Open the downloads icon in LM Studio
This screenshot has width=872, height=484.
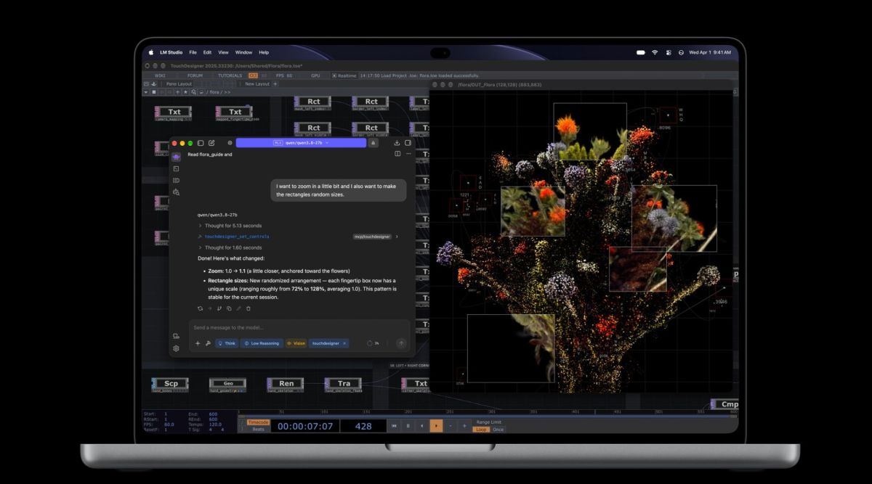point(397,143)
